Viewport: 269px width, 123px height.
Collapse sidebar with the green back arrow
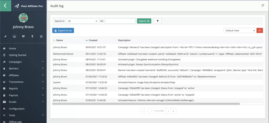[x=6, y=5]
